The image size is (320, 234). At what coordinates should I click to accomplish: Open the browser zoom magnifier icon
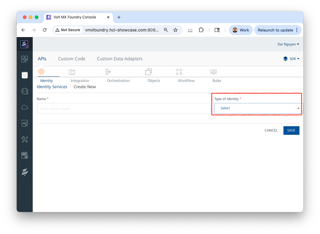coord(166,30)
